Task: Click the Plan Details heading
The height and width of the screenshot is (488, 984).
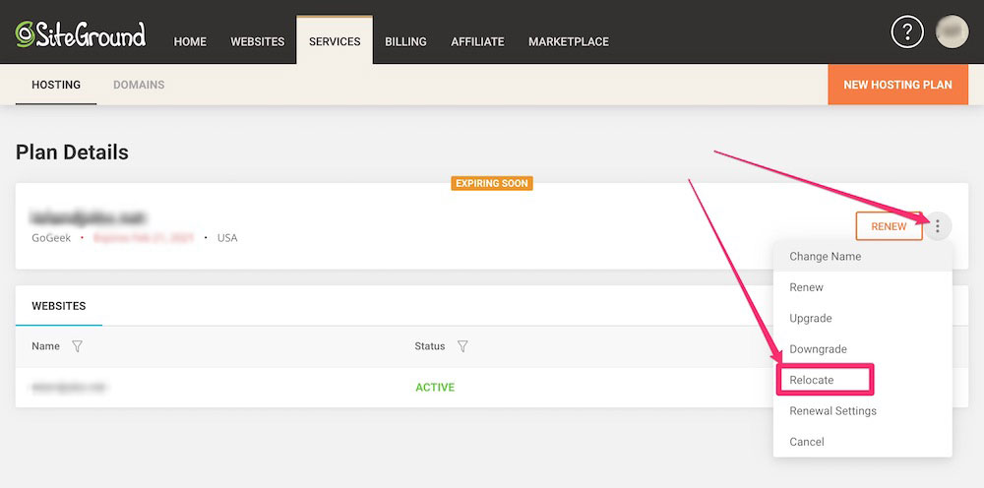Action: (72, 152)
